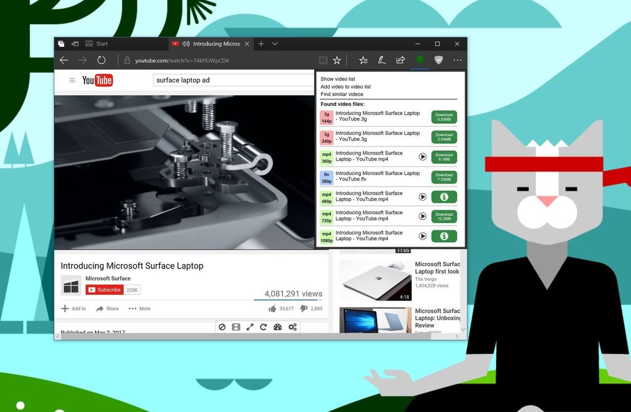
Task: Add page to favorites with the star icon
Action: click(x=336, y=60)
